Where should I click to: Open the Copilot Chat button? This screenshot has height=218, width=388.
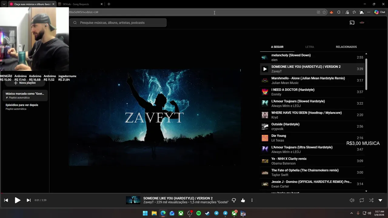[x=380, y=12]
